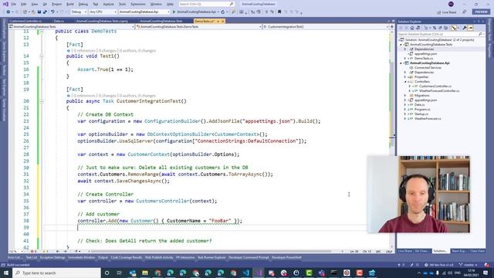Image resolution: width=494 pixels, height=278 pixels.
Task: Toggle the Preview Selected Items icon in Solution Explorer
Action: pos(470,28)
